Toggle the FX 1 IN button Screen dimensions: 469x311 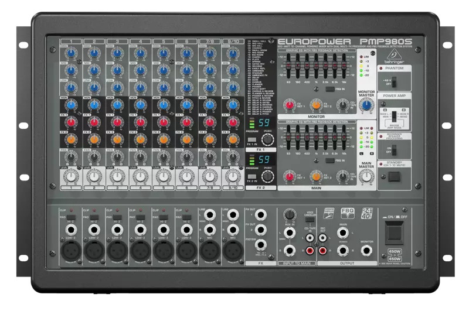tap(252, 140)
